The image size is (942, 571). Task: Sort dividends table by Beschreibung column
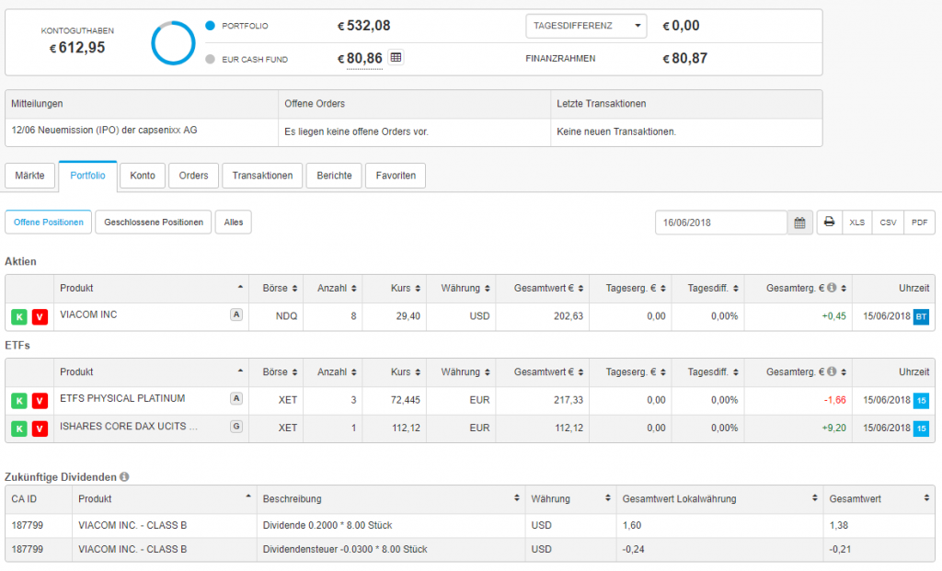(390, 498)
